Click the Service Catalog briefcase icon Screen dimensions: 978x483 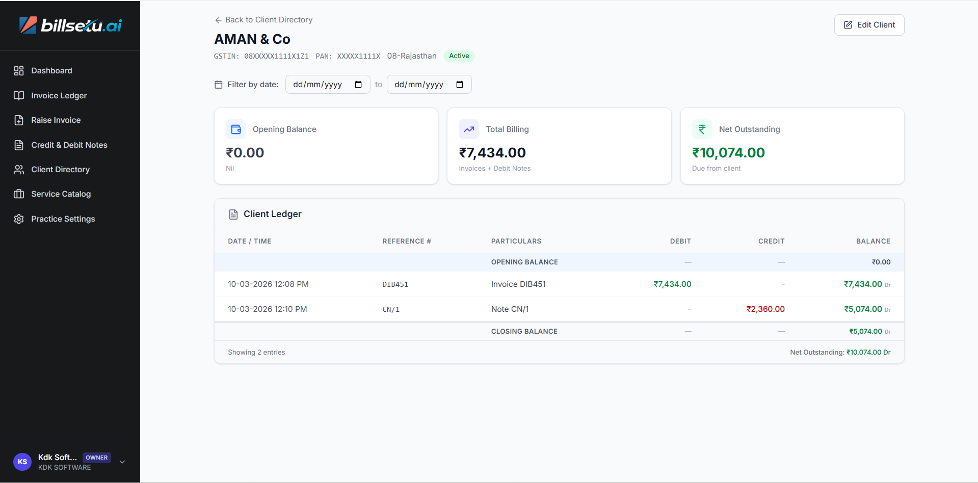[x=19, y=194]
